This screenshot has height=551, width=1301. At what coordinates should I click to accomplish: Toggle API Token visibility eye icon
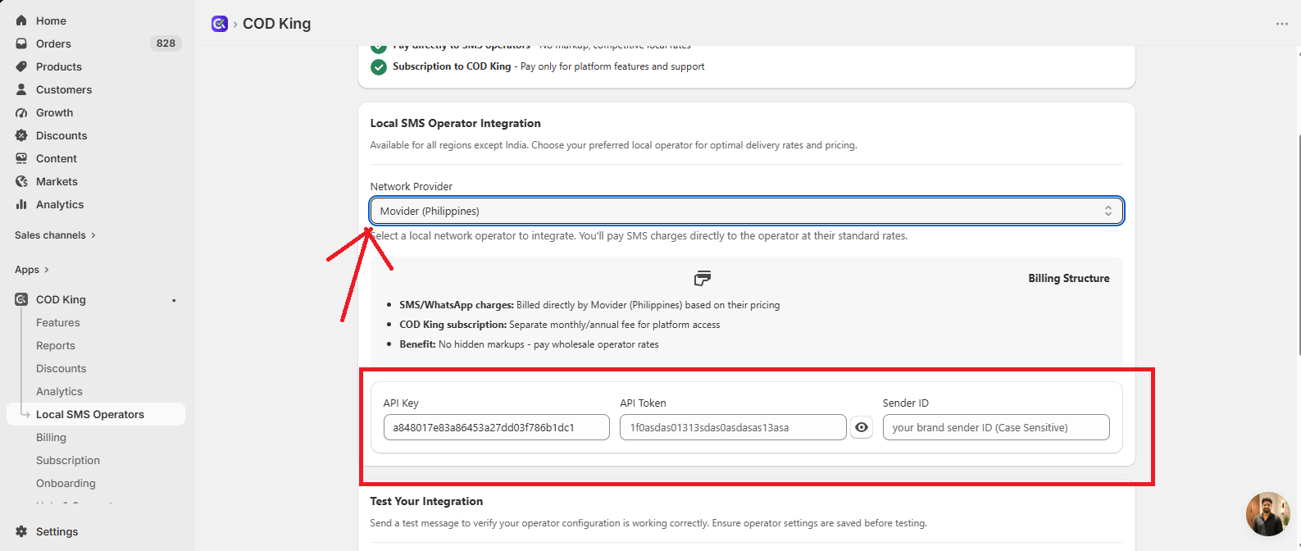point(862,427)
